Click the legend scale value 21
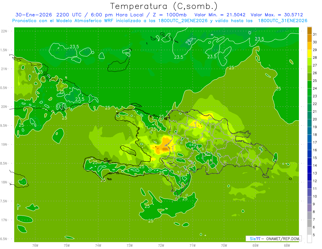This screenshot has width=322, height=249. pos(315,111)
